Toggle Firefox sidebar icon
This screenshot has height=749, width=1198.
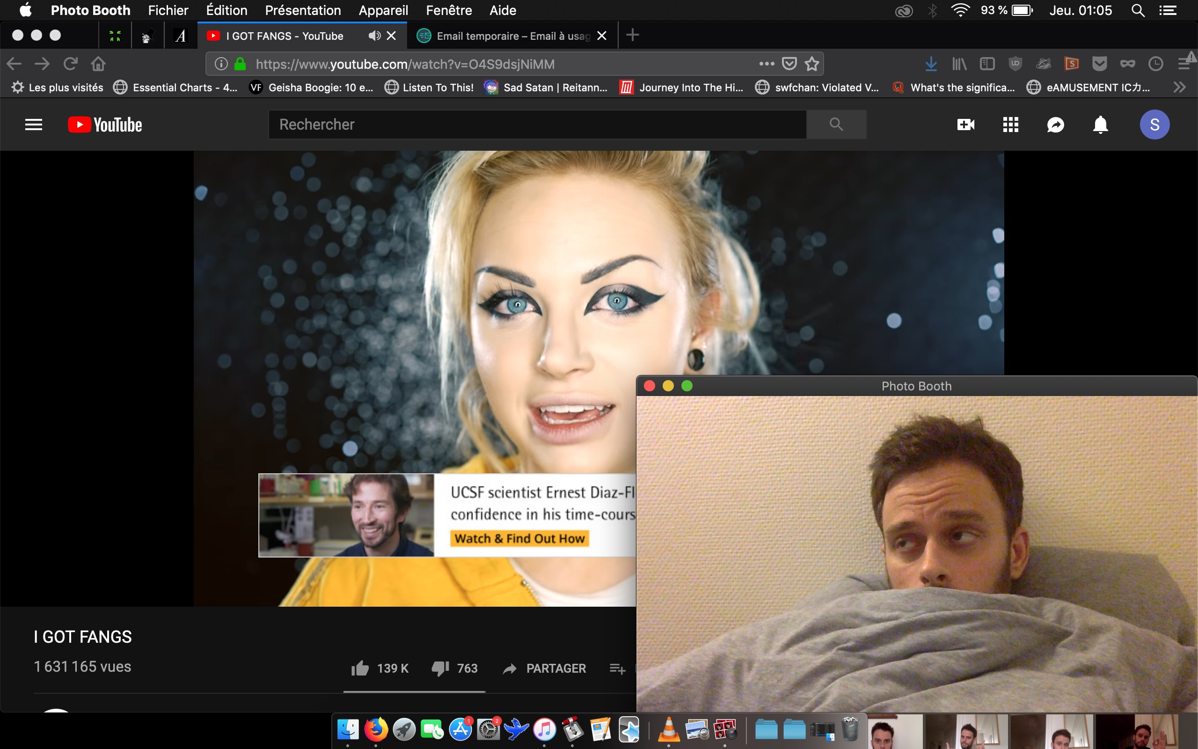point(987,63)
